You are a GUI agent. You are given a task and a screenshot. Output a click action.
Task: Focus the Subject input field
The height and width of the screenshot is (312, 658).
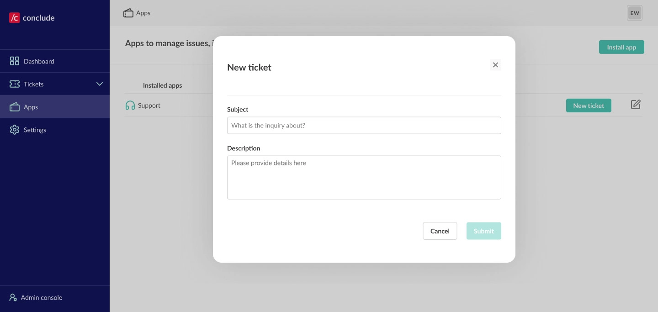(x=364, y=126)
